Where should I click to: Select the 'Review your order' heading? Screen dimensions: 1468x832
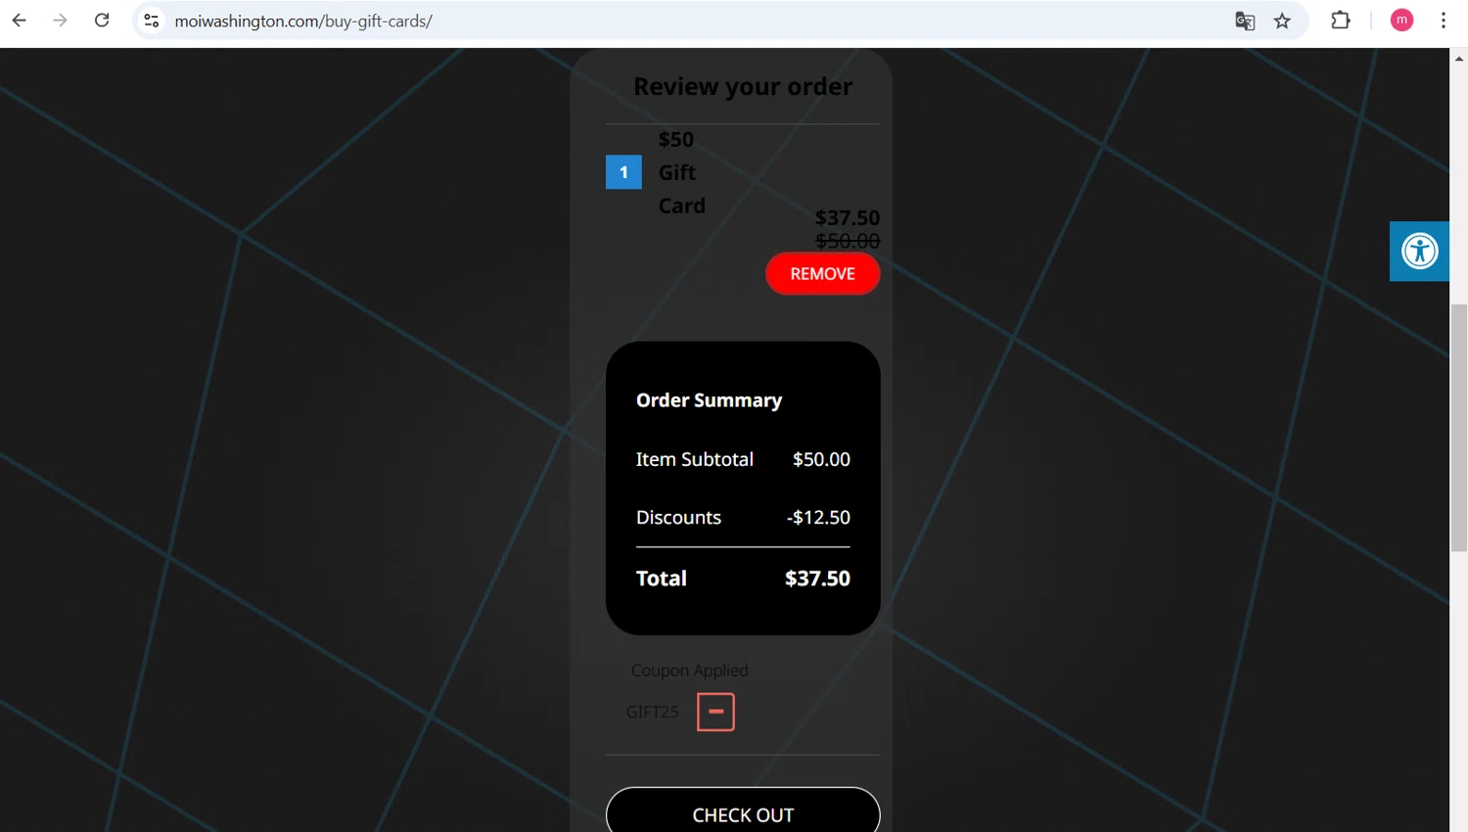click(x=743, y=86)
